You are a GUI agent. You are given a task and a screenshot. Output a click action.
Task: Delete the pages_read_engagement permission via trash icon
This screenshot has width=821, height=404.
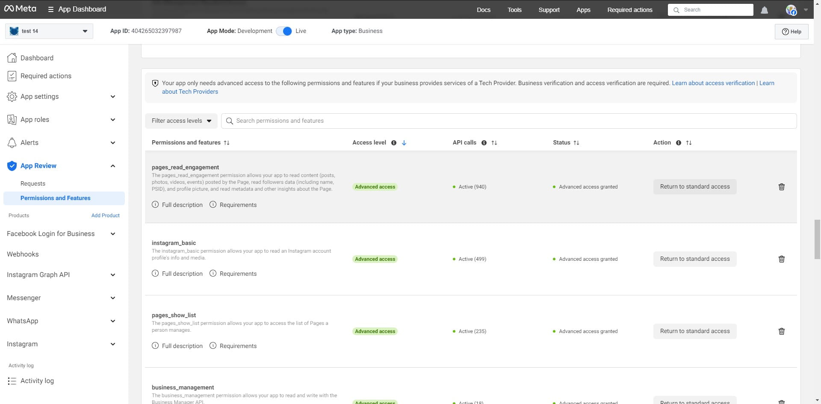point(781,187)
